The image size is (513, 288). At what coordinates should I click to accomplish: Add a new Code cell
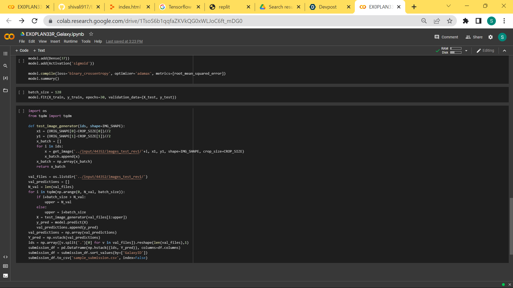22,50
